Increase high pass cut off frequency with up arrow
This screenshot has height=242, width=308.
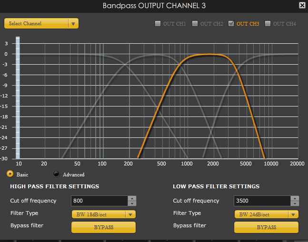[132, 198]
